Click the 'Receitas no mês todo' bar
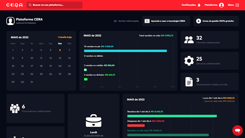Image resolution: width=245 pixels, height=138 pixels. pyautogui.click(x=168, y=135)
